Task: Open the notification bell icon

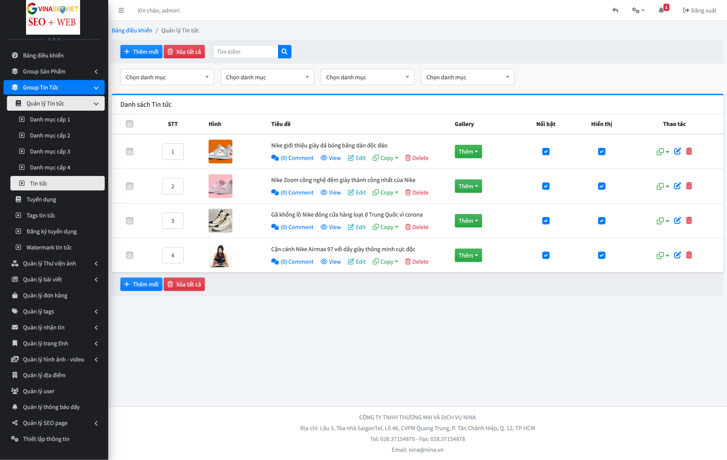Action: pyautogui.click(x=662, y=10)
